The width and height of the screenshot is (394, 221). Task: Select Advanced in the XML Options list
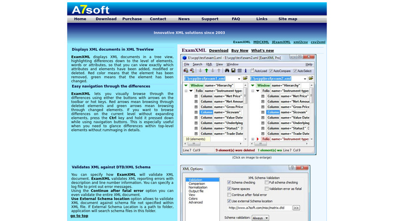coord(196,202)
